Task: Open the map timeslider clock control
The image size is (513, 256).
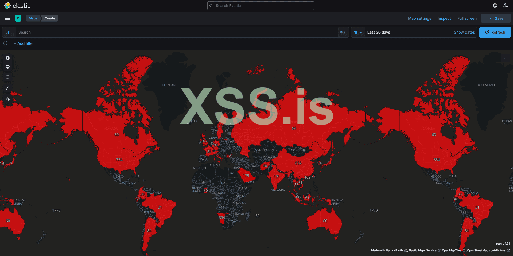Action: pyautogui.click(x=7, y=99)
